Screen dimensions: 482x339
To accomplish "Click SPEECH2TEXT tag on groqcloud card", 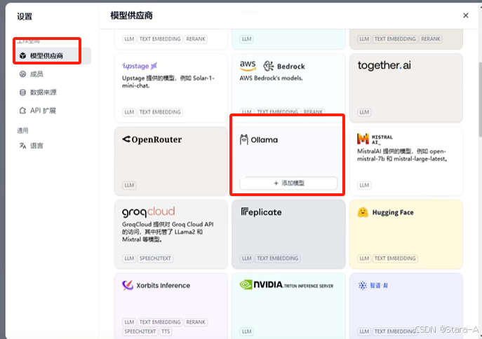I will [x=155, y=258].
